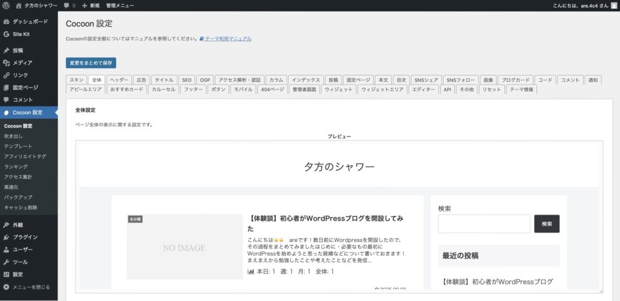Select Cocoon 設定 top-level sidebar item
Screen dimensions: 620x301
[29, 112]
